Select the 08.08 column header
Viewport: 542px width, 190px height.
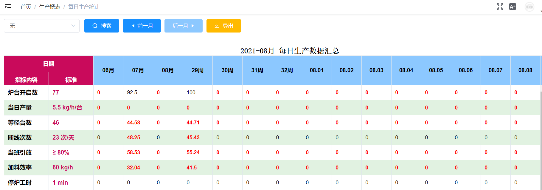(x=525, y=70)
